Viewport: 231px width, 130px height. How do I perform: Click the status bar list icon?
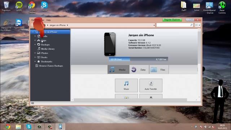(32, 103)
